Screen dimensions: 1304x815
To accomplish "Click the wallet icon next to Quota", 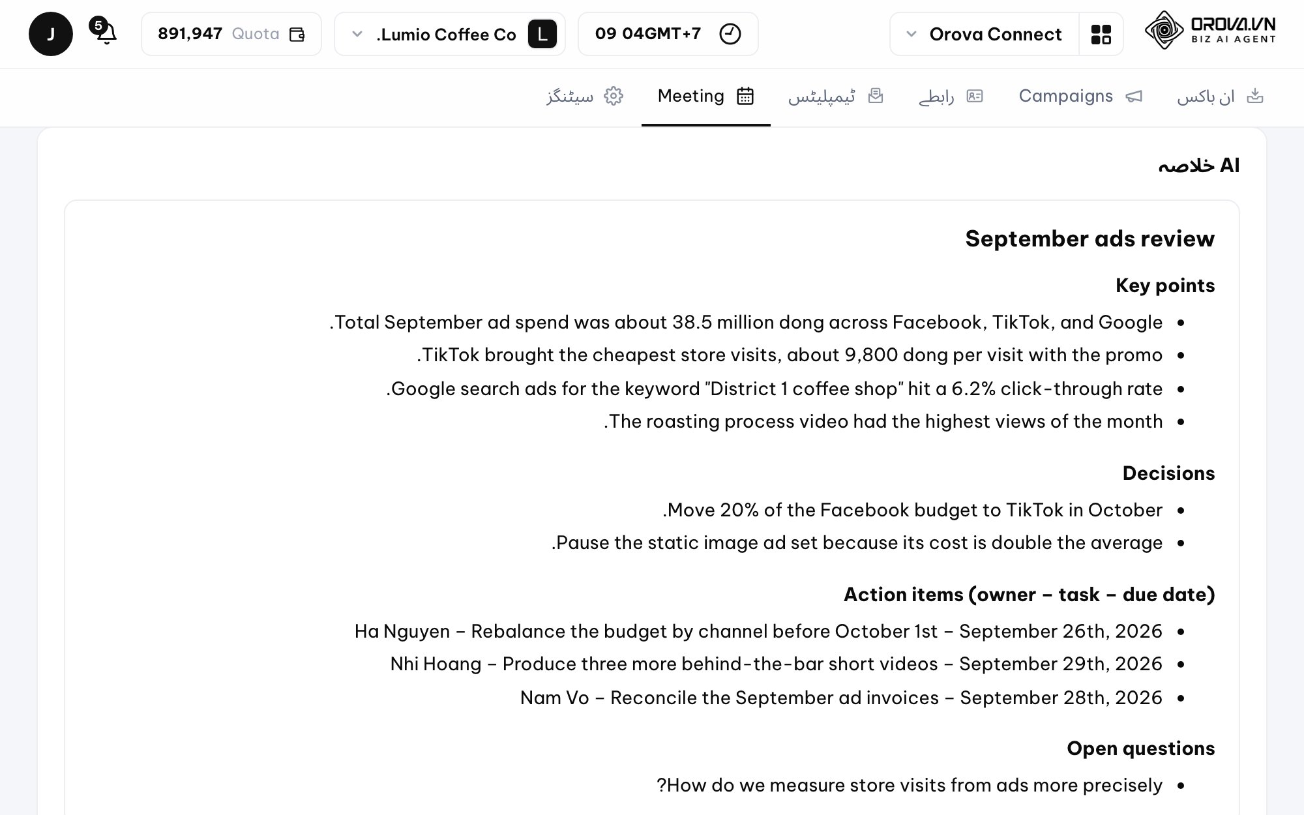I will pos(297,34).
